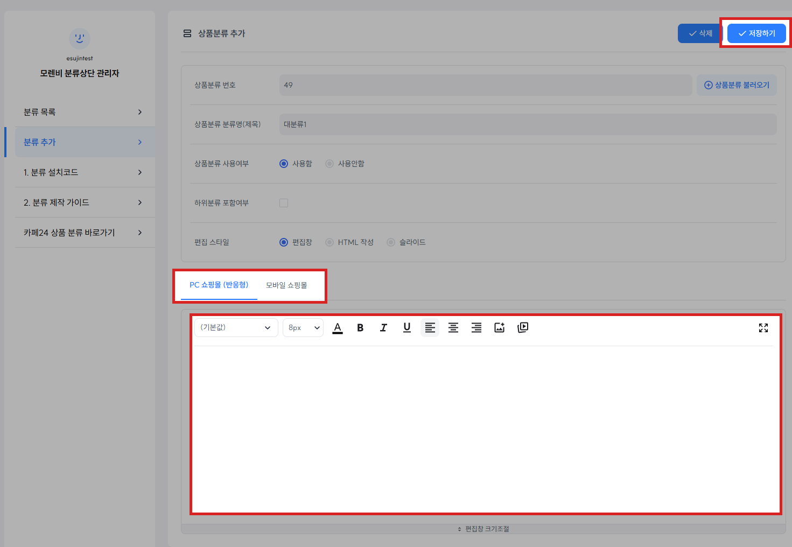Switch to the 모바일 쇼핑몰 tab

click(286, 285)
